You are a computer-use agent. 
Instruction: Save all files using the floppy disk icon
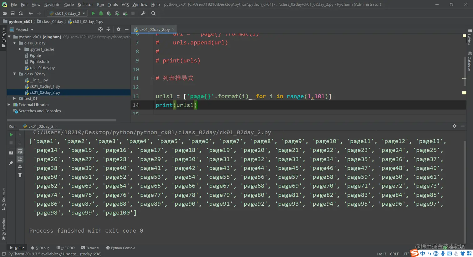[x=13, y=13]
